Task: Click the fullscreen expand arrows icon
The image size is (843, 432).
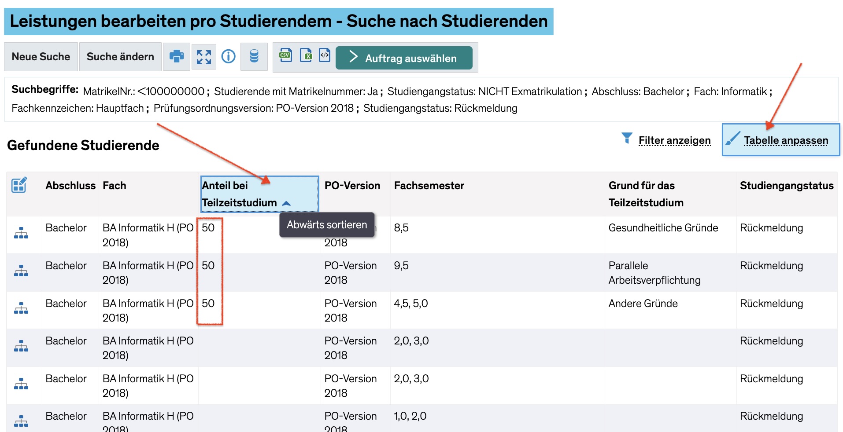Action: pyautogui.click(x=203, y=57)
